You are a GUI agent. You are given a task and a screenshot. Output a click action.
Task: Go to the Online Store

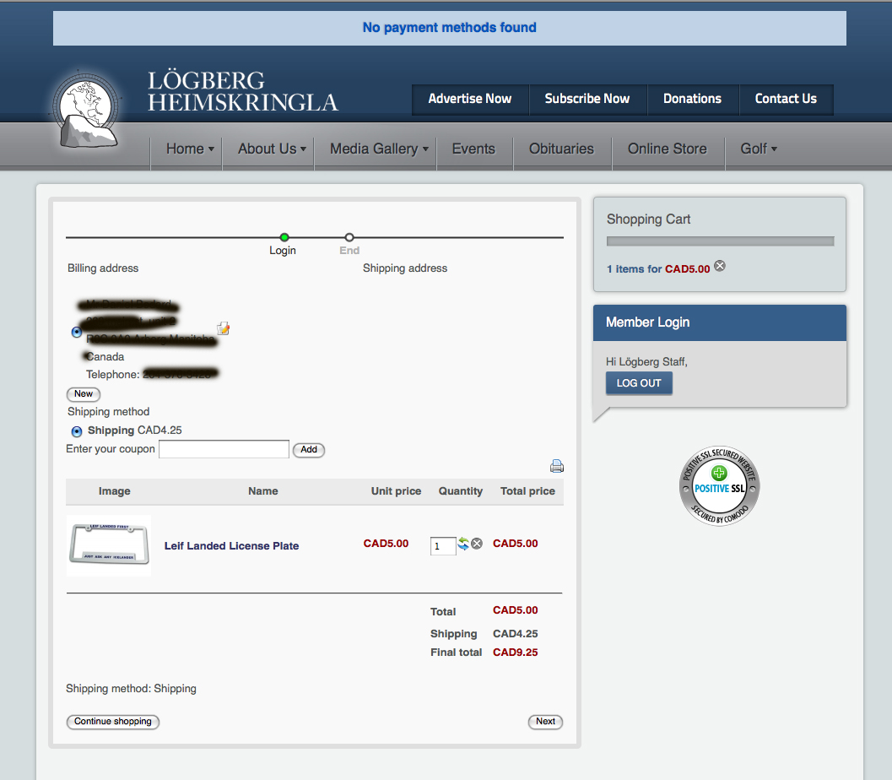pos(668,149)
